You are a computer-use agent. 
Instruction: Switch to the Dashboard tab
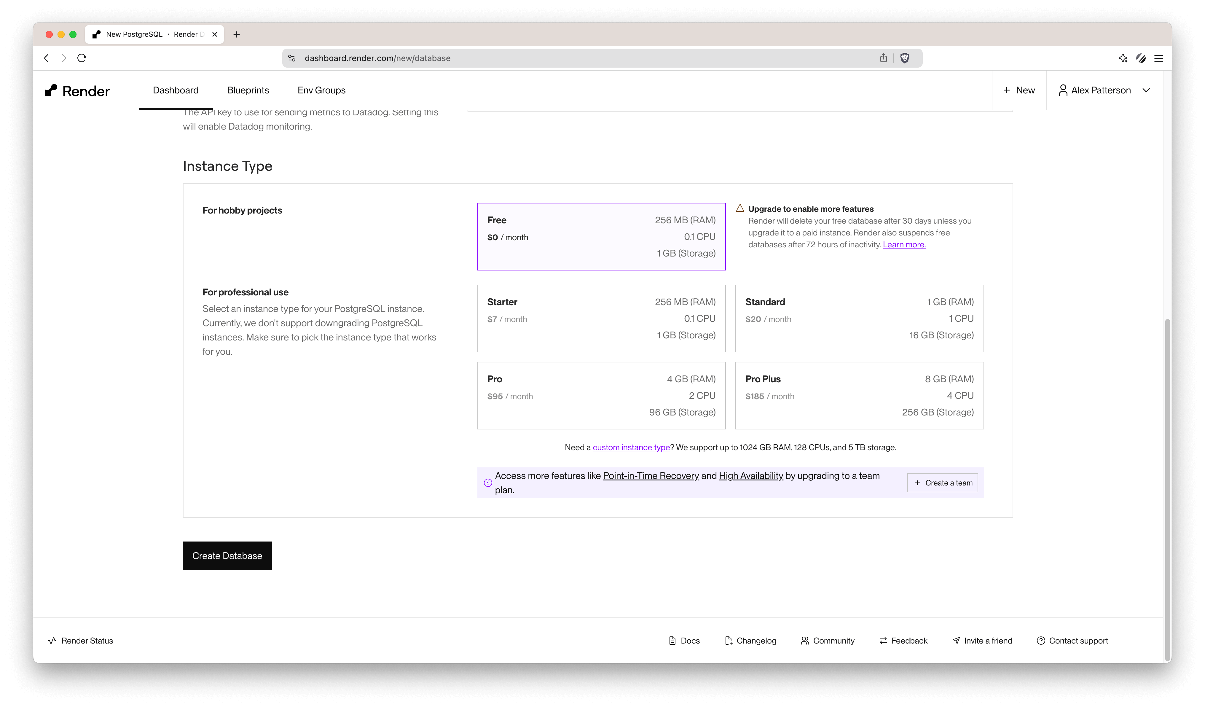pos(176,90)
